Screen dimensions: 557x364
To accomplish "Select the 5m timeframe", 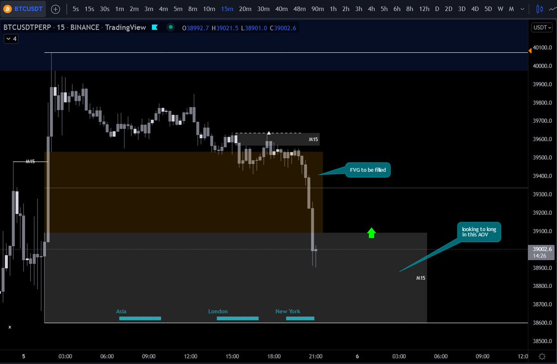I will [178, 9].
